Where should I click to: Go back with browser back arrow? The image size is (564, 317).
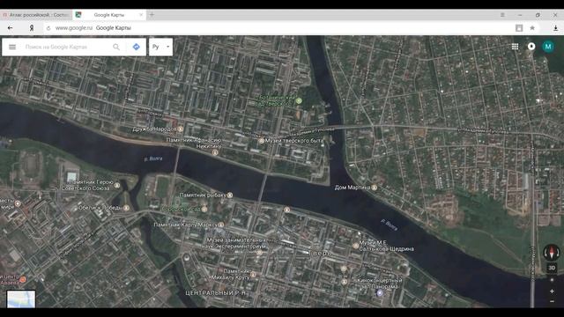pos(10,28)
